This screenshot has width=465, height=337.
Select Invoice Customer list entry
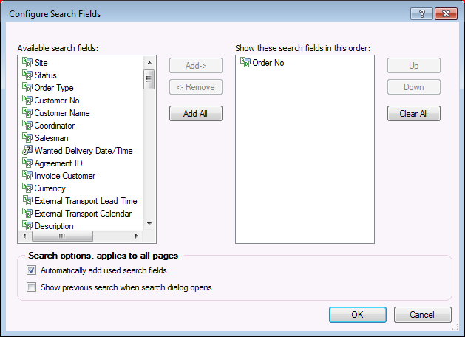[64, 176]
